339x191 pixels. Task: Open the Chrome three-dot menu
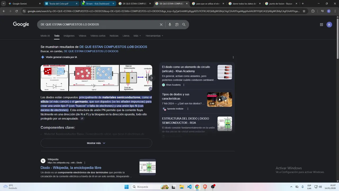coord(335,11)
